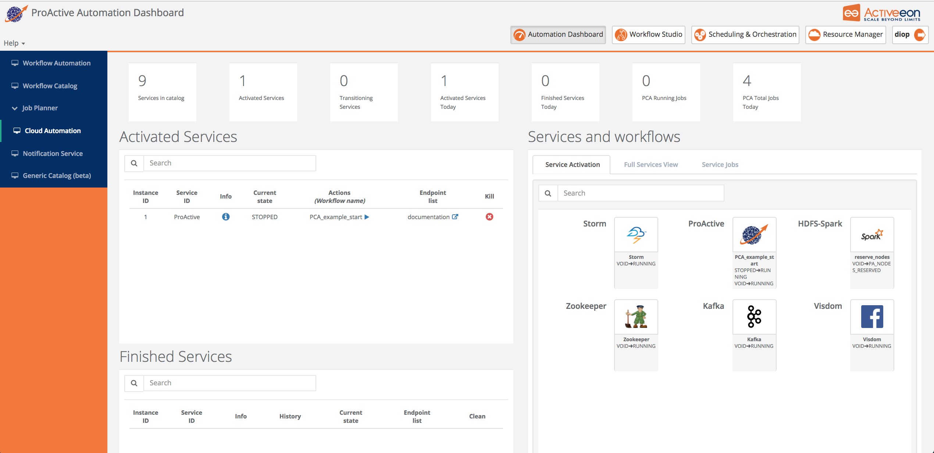
Task: Go to Workflow Automation in sidebar
Action: coord(54,63)
